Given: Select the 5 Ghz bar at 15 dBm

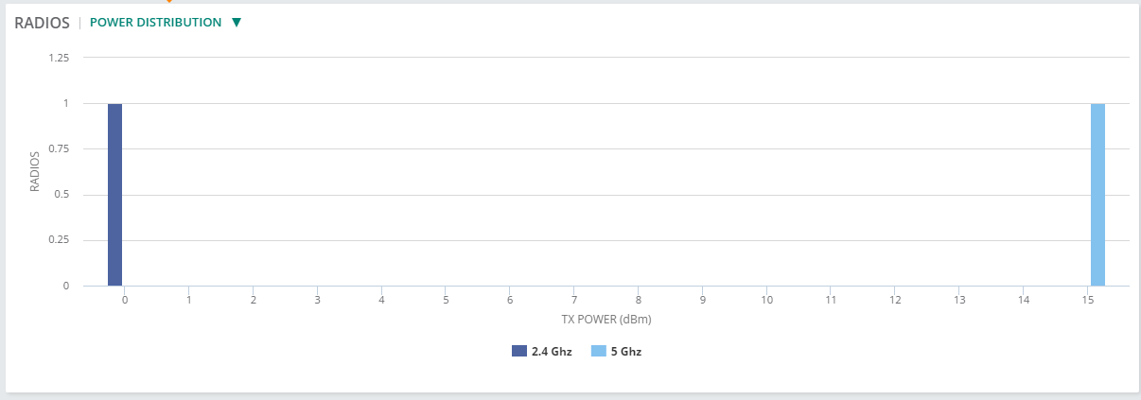Looking at the screenshot, I should click(1097, 194).
